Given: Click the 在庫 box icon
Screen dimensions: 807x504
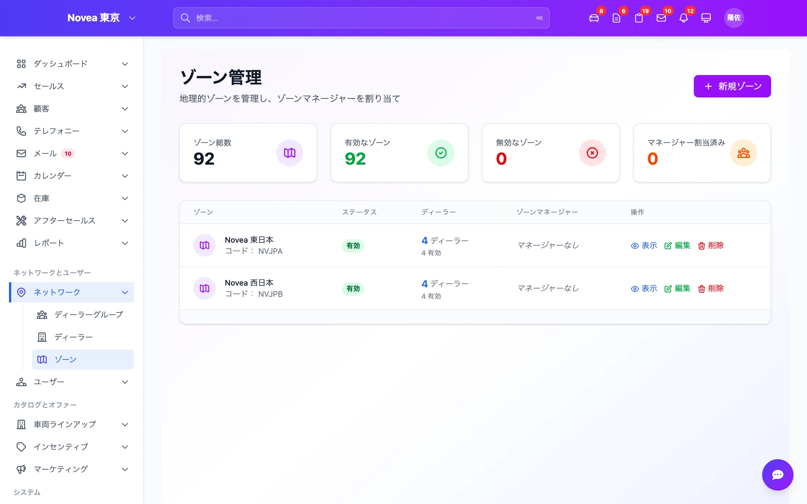Looking at the screenshot, I should (x=21, y=198).
